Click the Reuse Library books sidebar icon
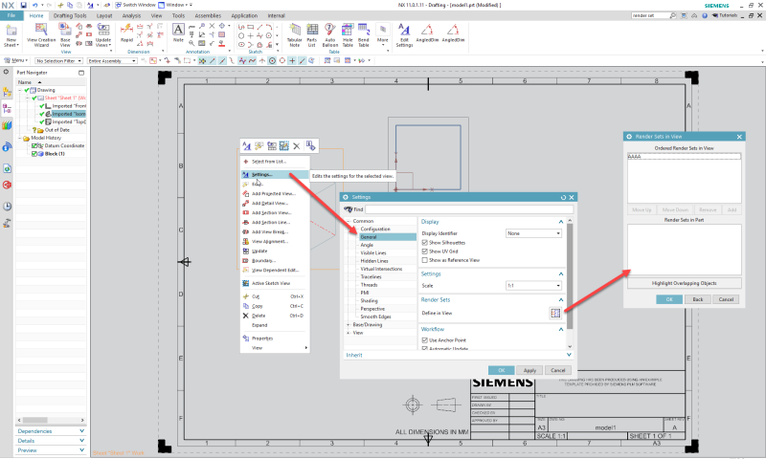The height and width of the screenshot is (459, 766). 7,125
